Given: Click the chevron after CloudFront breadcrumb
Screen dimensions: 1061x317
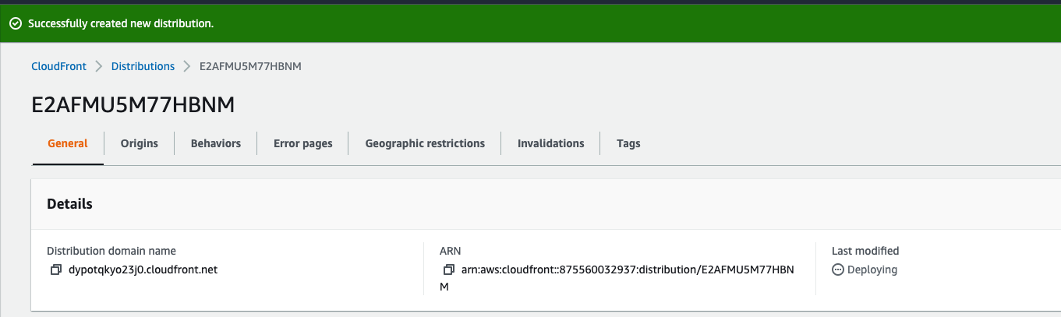Looking at the screenshot, I should (x=99, y=66).
